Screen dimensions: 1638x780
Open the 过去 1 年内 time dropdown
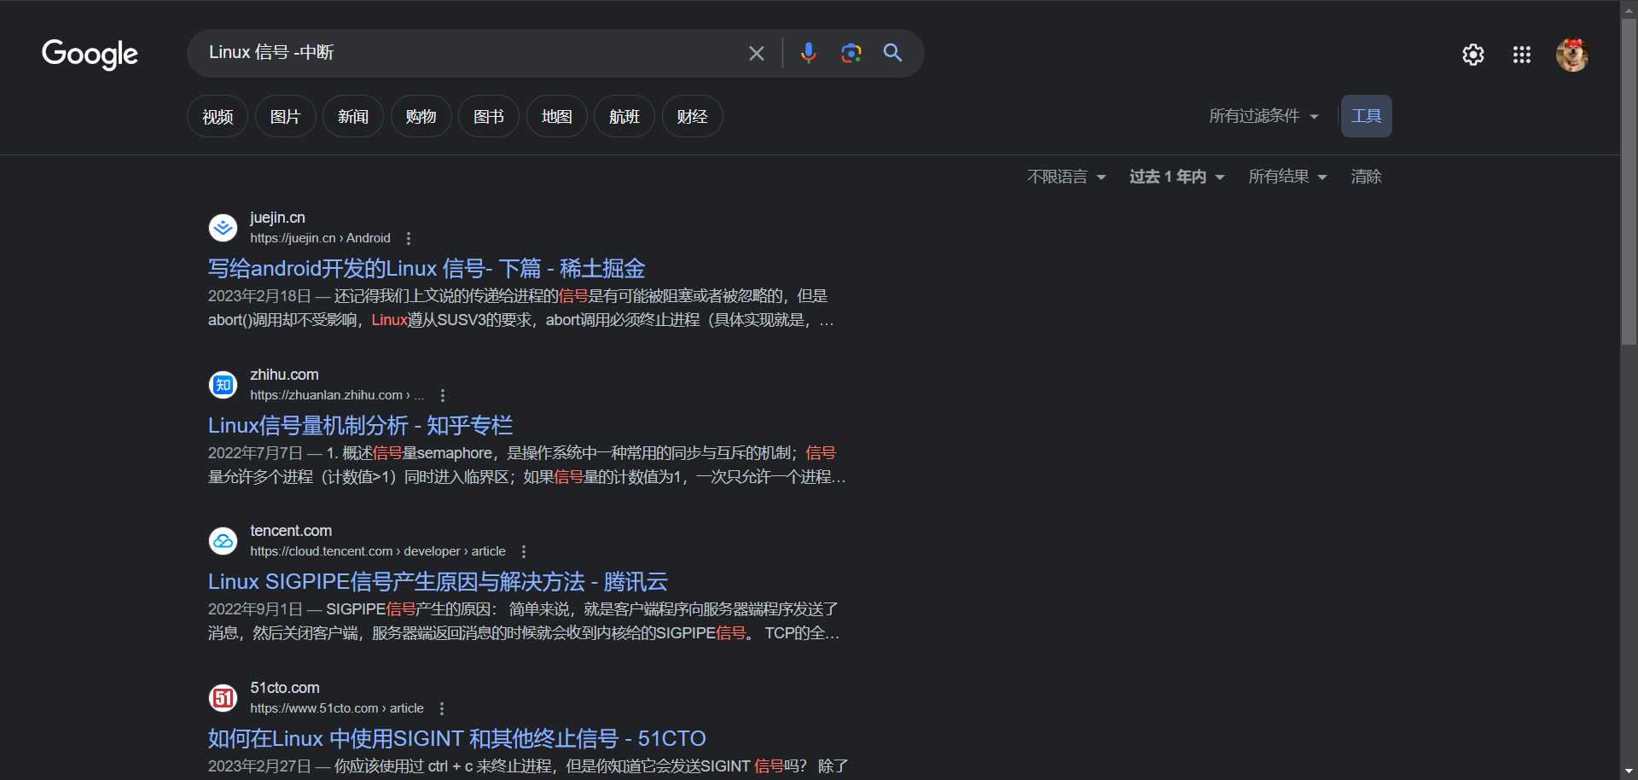tap(1177, 177)
